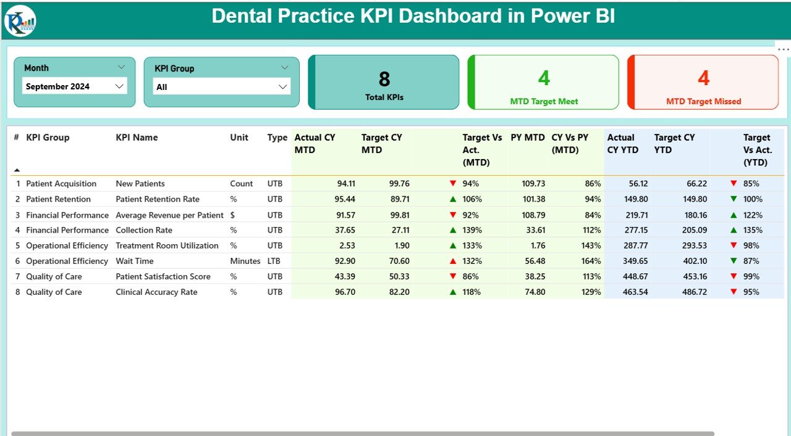Image resolution: width=791 pixels, height=436 pixels.
Task: Open the More options ellipsis menu
Action: pyautogui.click(x=783, y=49)
